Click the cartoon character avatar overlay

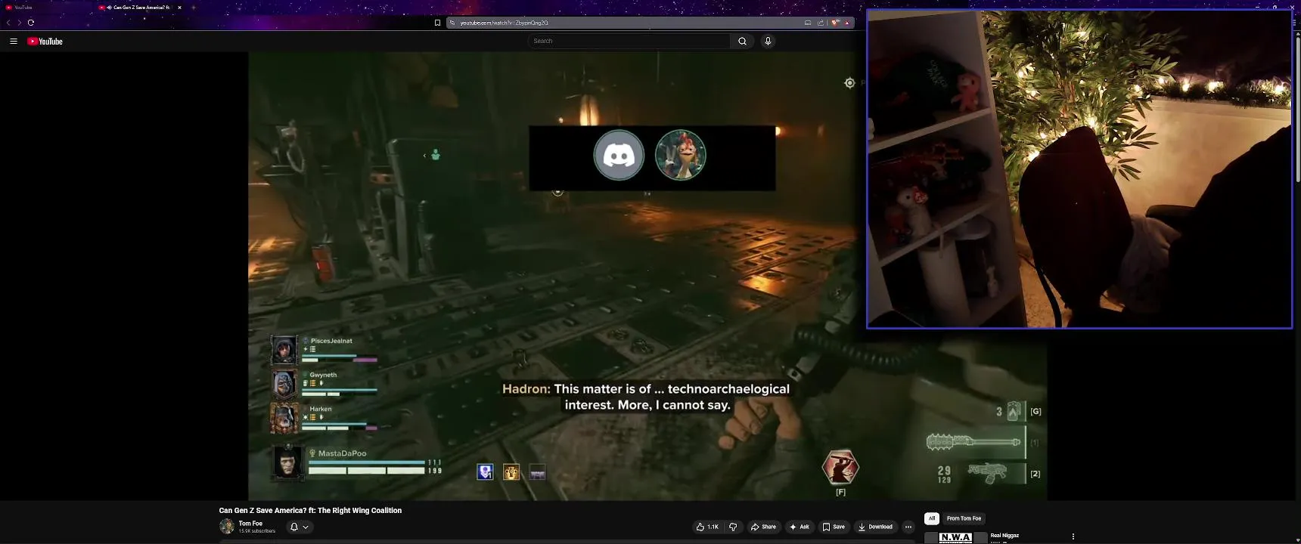point(681,156)
